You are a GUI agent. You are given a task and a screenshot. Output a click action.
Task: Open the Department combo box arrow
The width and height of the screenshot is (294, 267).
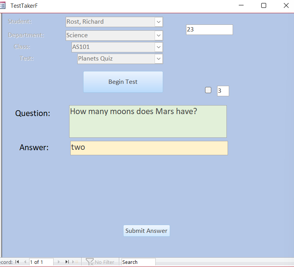[x=158, y=35]
